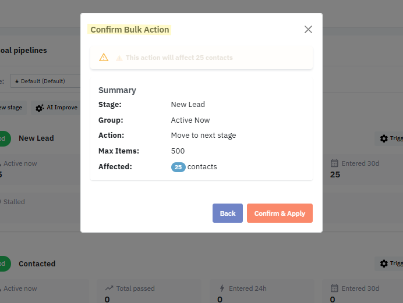Open Triggers gear for Contacted stage
This screenshot has height=303, width=403.
pos(384,263)
